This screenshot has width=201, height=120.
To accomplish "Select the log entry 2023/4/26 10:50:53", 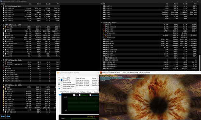I will pos(83,81).
